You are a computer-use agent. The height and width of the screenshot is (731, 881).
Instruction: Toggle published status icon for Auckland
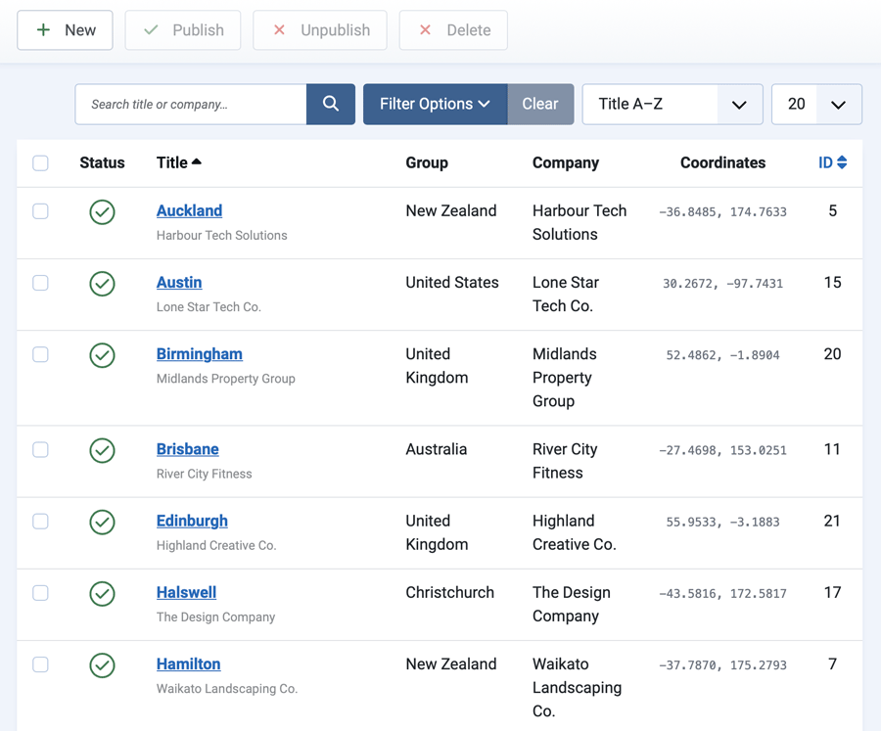[x=102, y=212]
